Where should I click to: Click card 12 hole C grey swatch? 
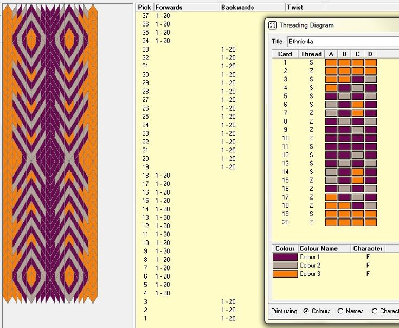(357, 155)
